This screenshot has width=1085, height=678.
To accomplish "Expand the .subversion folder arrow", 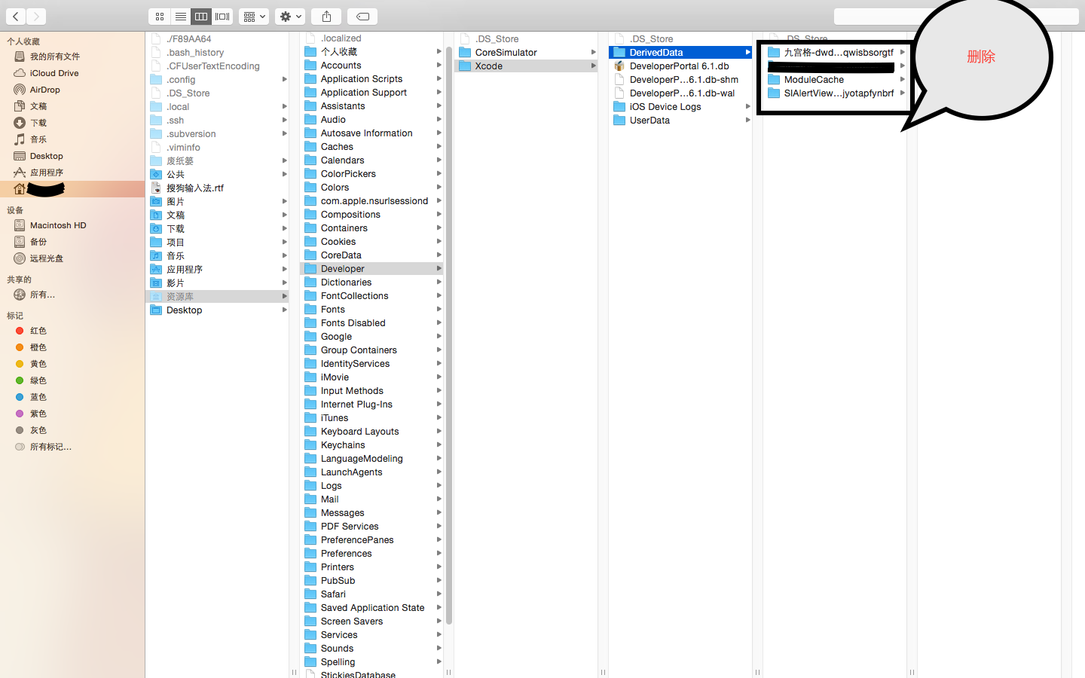I will [284, 134].
